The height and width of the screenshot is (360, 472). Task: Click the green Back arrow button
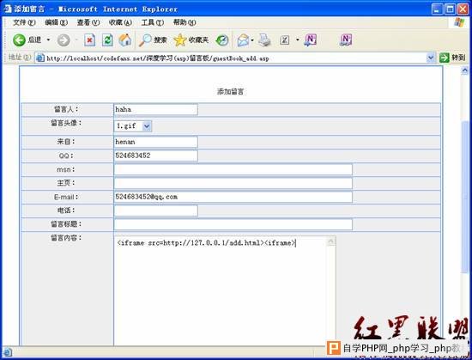19,40
